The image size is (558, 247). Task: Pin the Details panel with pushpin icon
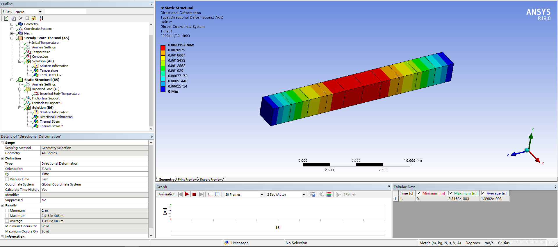(x=151, y=136)
